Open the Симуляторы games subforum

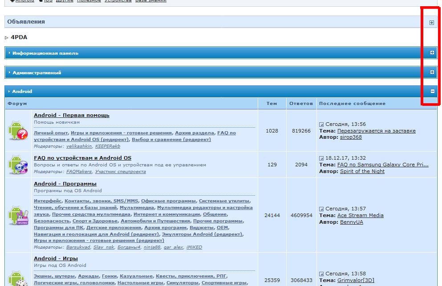click(x=182, y=282)
